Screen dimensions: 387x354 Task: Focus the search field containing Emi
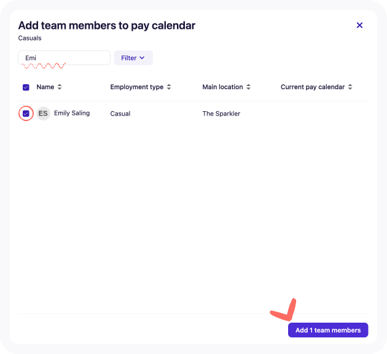[64, 58]
